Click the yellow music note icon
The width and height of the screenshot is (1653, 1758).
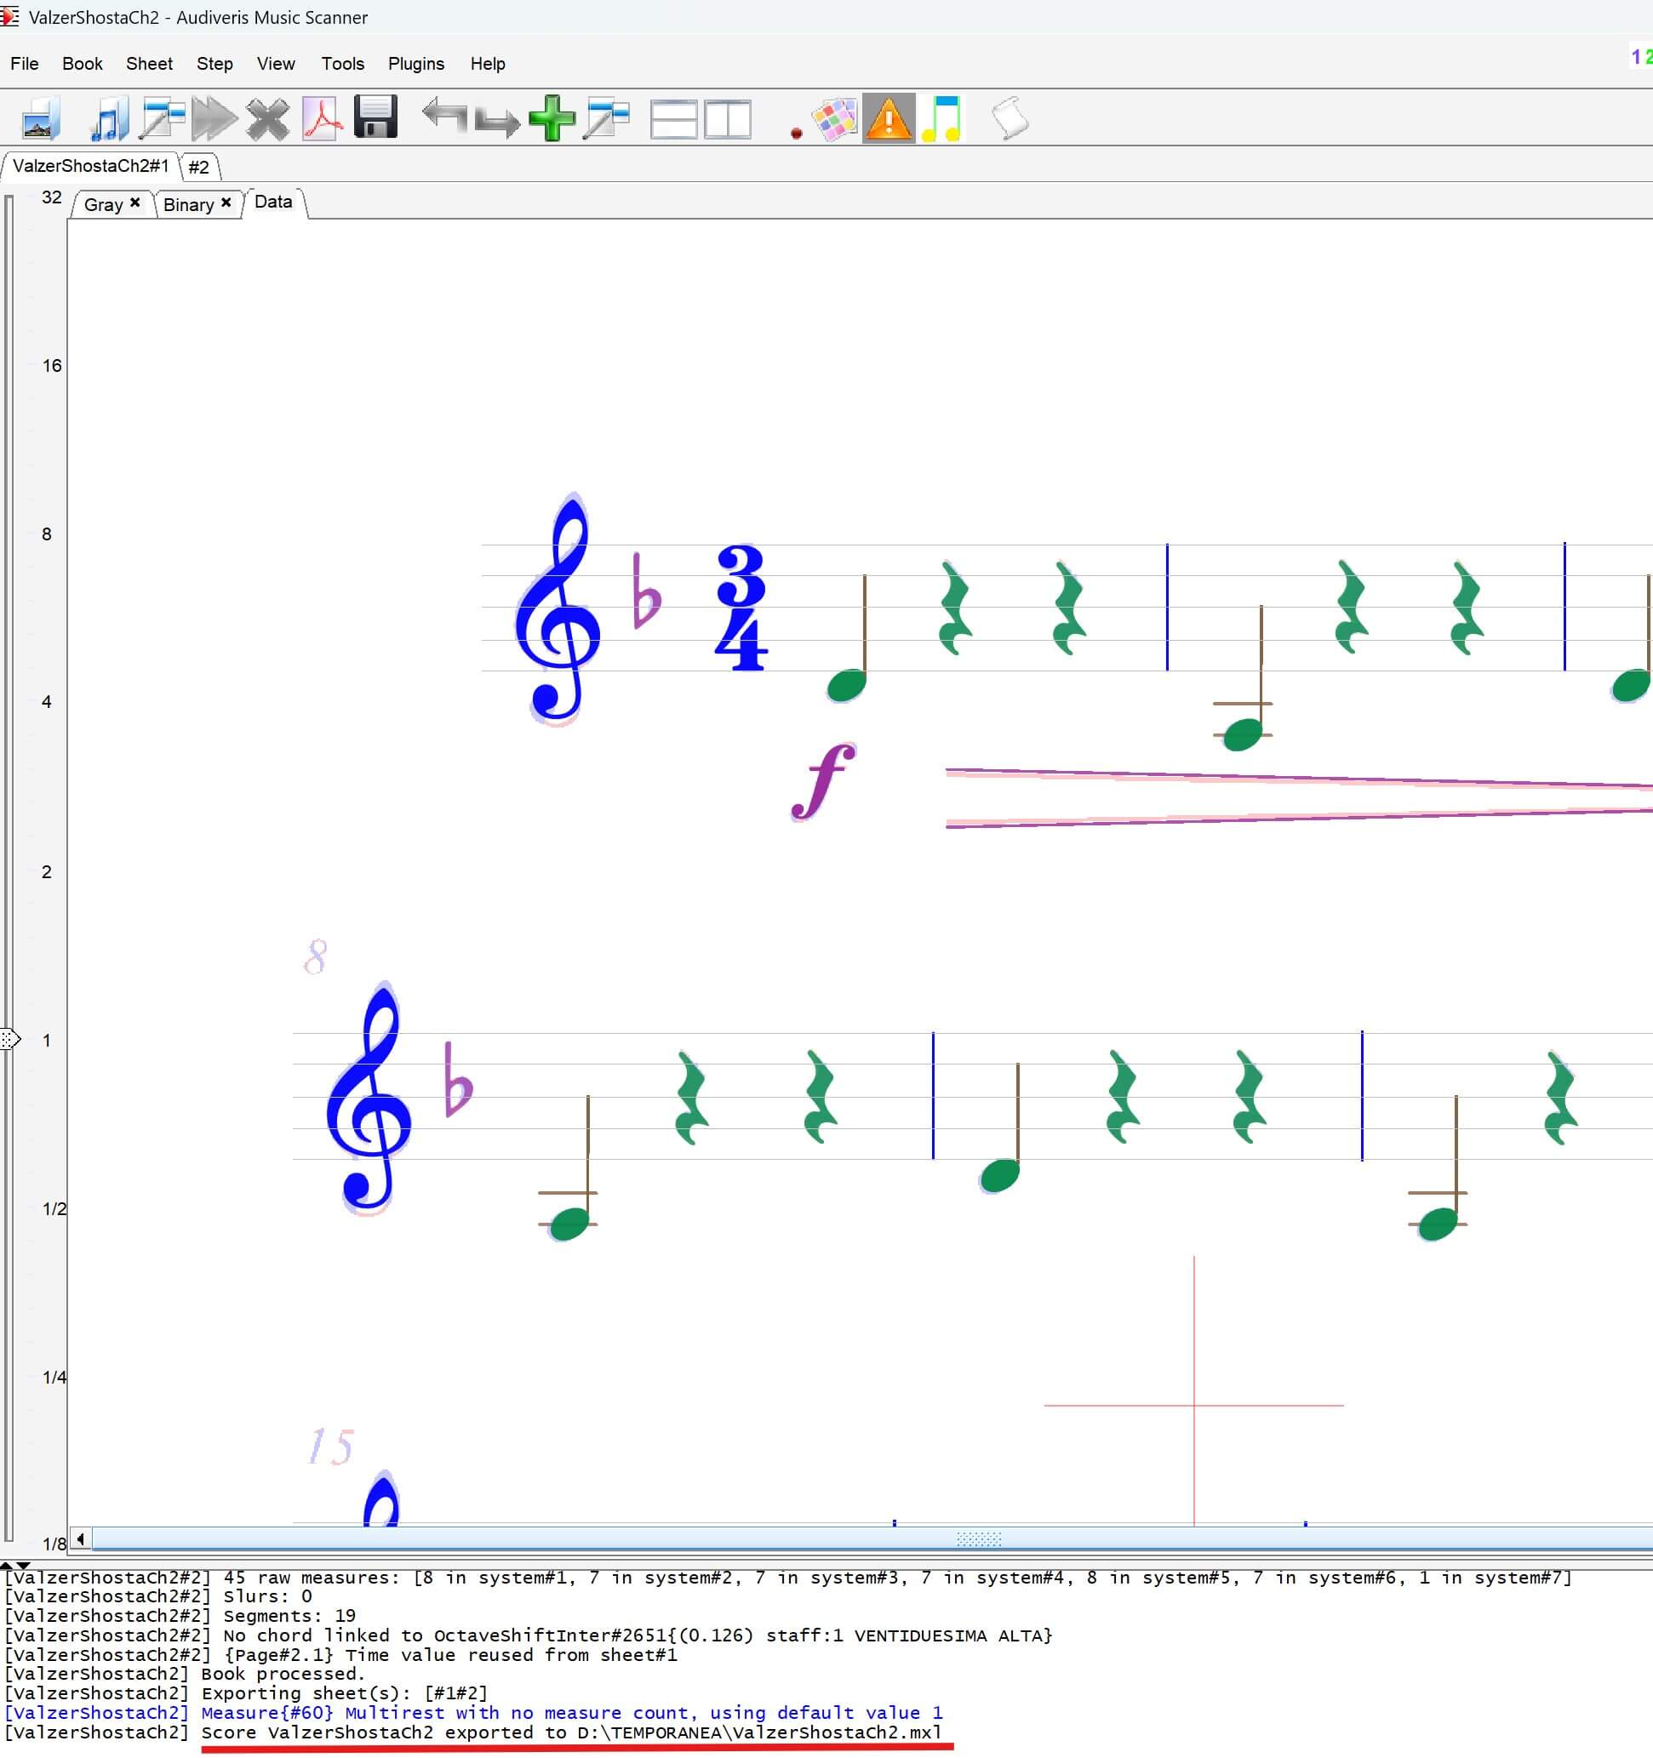point(942,119)
